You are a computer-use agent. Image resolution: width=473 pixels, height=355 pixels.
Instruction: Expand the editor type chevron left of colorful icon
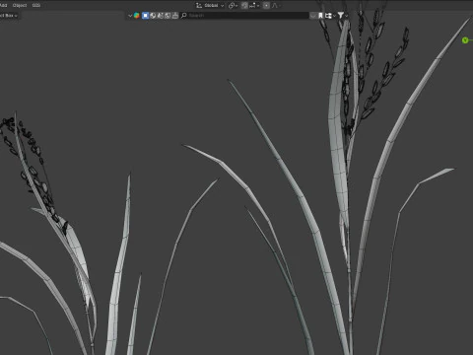coord(130,16)
